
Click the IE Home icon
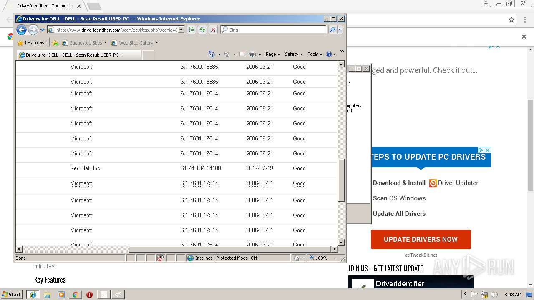(212, 54)
